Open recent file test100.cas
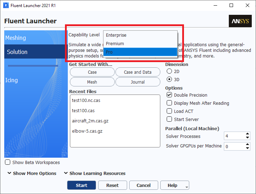Screen dimensions: 256x194 (83, 111)
